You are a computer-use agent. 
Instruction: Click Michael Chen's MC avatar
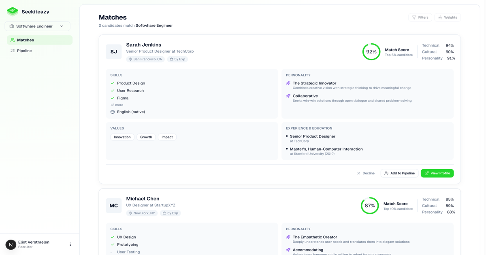[x=114, y=206]
